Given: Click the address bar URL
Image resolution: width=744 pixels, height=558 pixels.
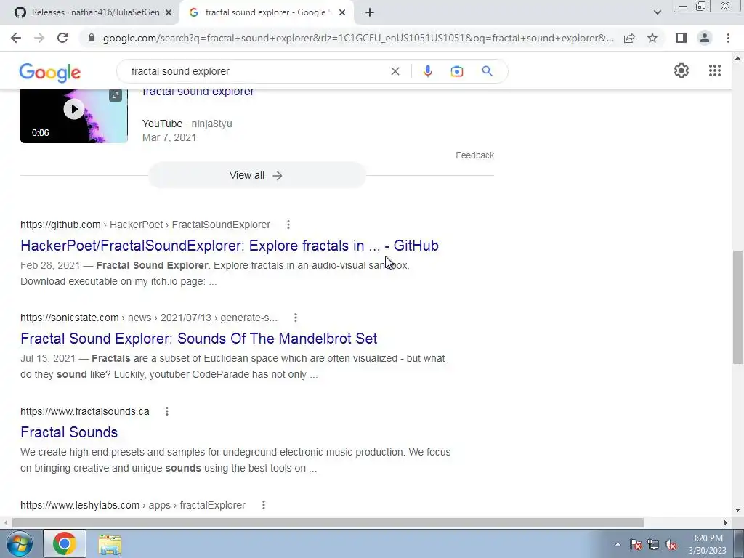Looking at the screenshot, I should [x=358, y=38].
